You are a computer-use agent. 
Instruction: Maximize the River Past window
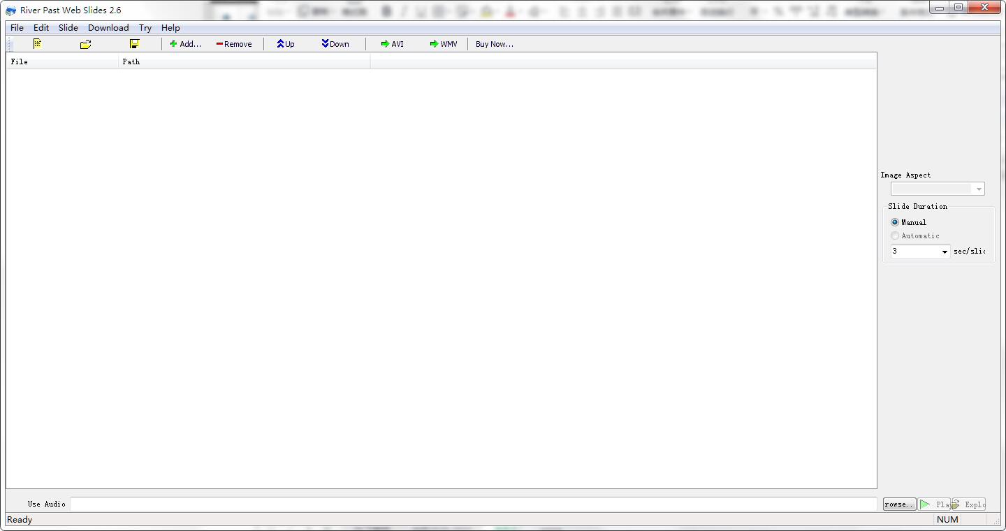[958, 7]
